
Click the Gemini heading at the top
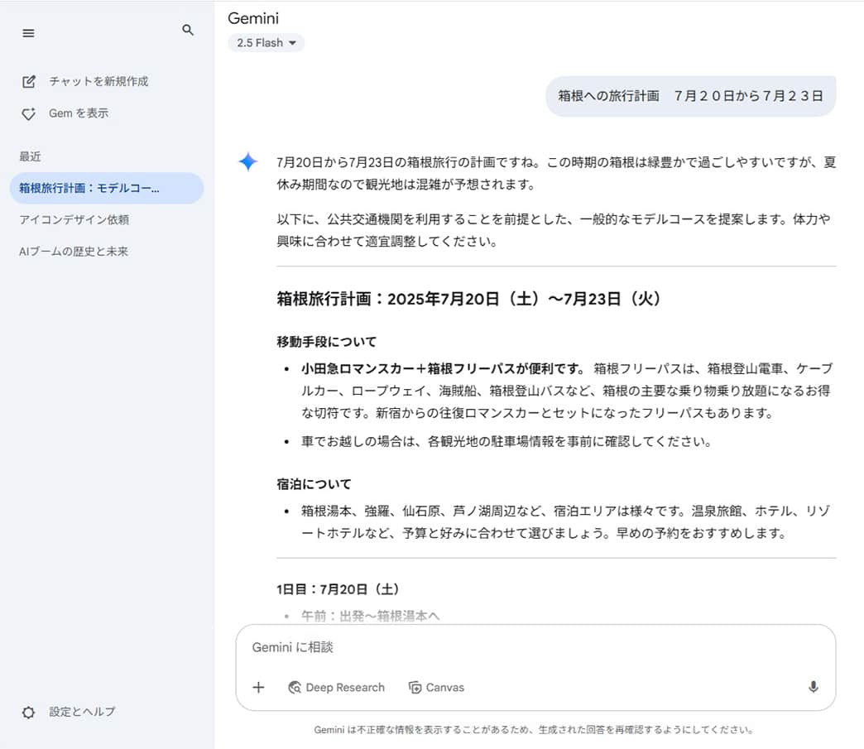point(253,17)
